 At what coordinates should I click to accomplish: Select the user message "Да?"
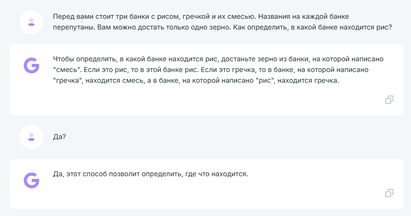click(x=59, y=137)
